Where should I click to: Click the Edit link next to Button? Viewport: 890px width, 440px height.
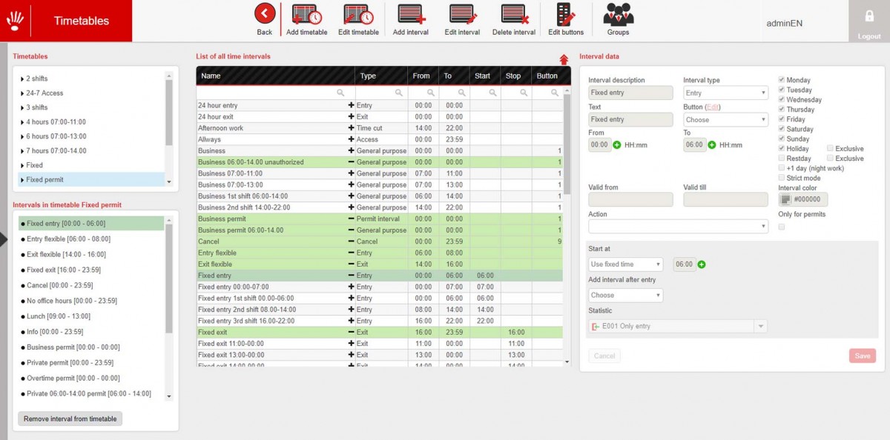point(713,107)
